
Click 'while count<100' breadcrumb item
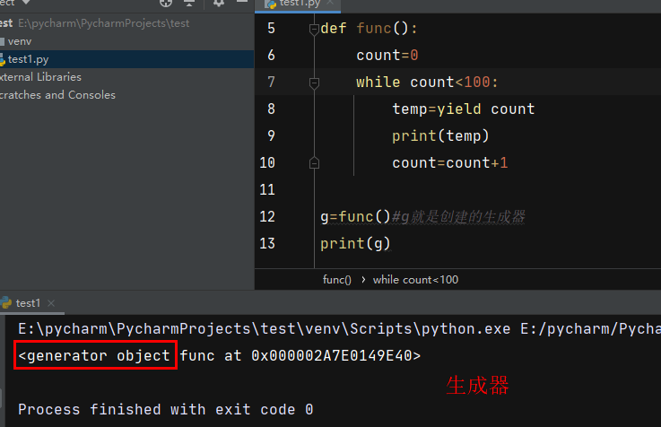tap(415, 280)
